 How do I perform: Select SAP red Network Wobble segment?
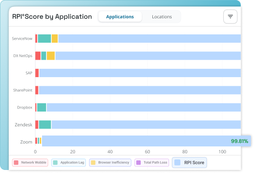37,73
